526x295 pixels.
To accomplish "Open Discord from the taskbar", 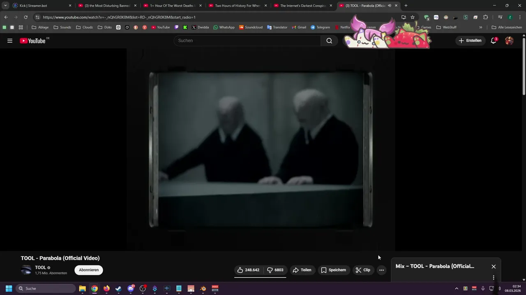I will [x=131, y=288].
